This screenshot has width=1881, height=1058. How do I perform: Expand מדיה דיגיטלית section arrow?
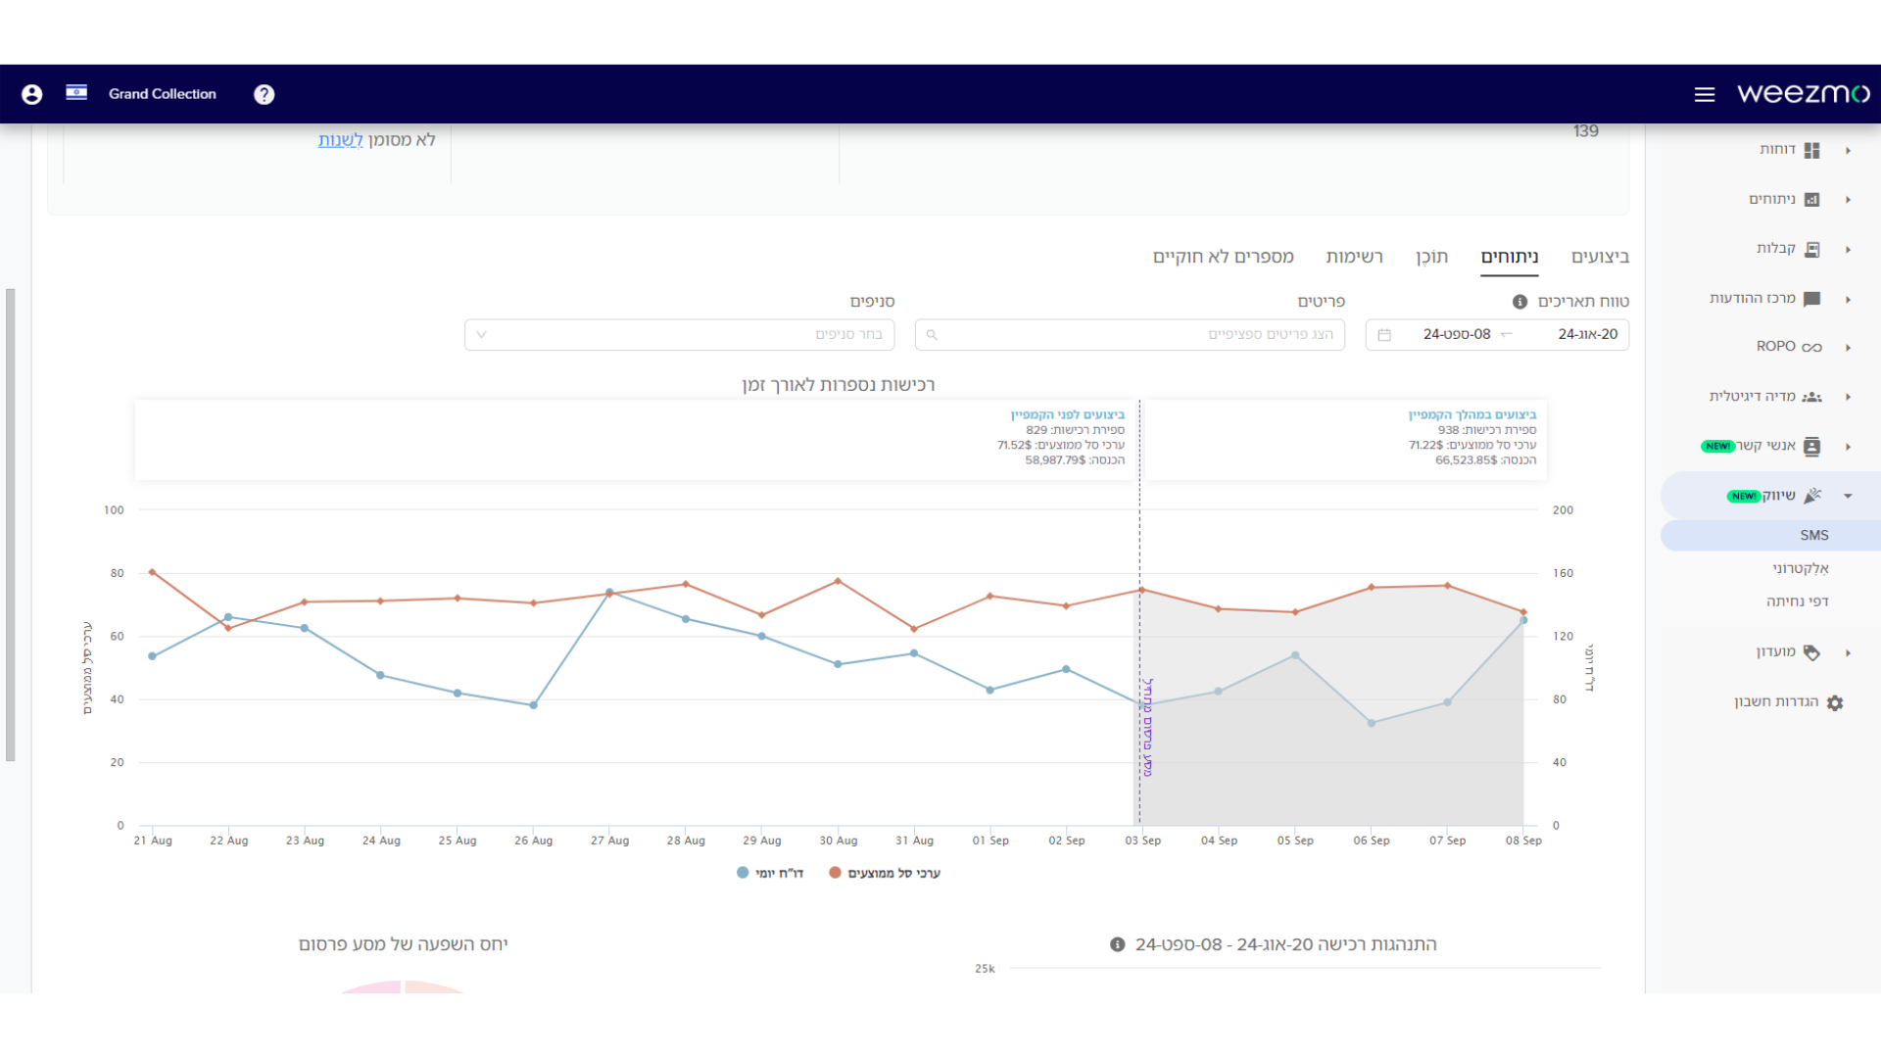click(x=1849, y=397)
